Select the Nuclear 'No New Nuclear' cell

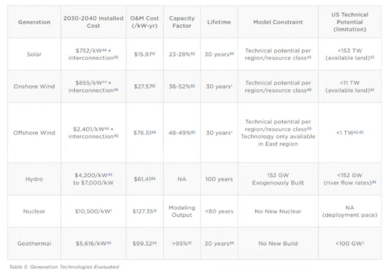(x=278, y=211)
